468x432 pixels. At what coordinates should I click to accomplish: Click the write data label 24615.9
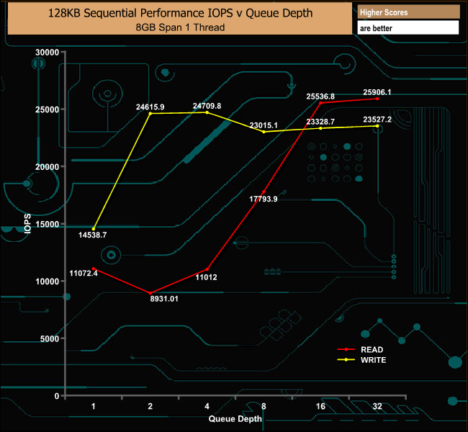click(x=150, y=107)
